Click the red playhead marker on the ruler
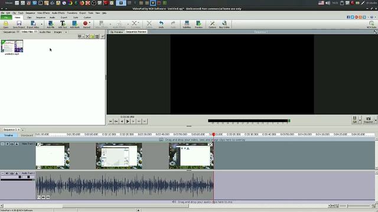Screen dimensions: 378x212 tap(214, 134)
